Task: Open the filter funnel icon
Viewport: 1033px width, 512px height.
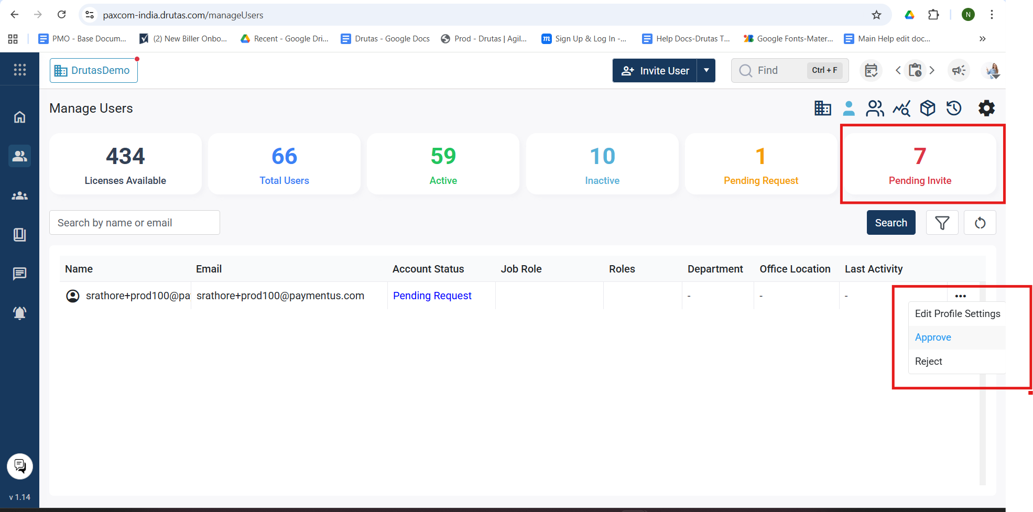Action: pos(942,223)
